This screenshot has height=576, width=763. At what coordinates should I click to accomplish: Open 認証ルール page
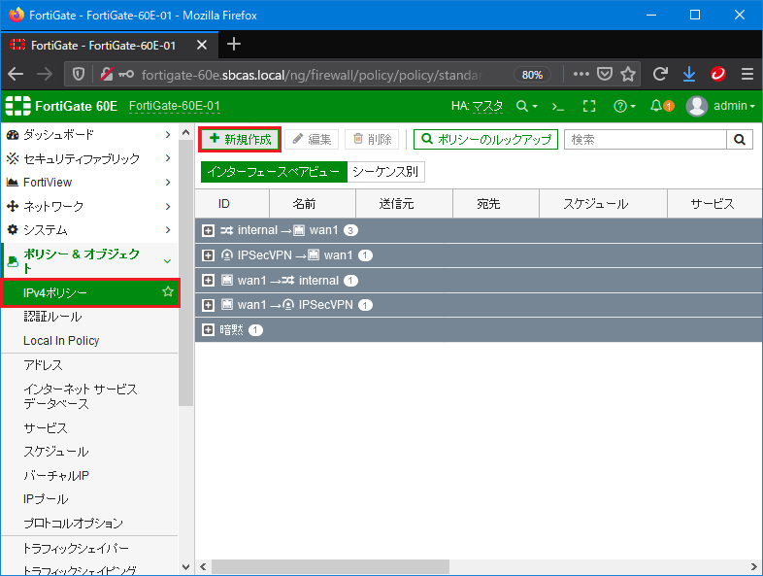52,317
